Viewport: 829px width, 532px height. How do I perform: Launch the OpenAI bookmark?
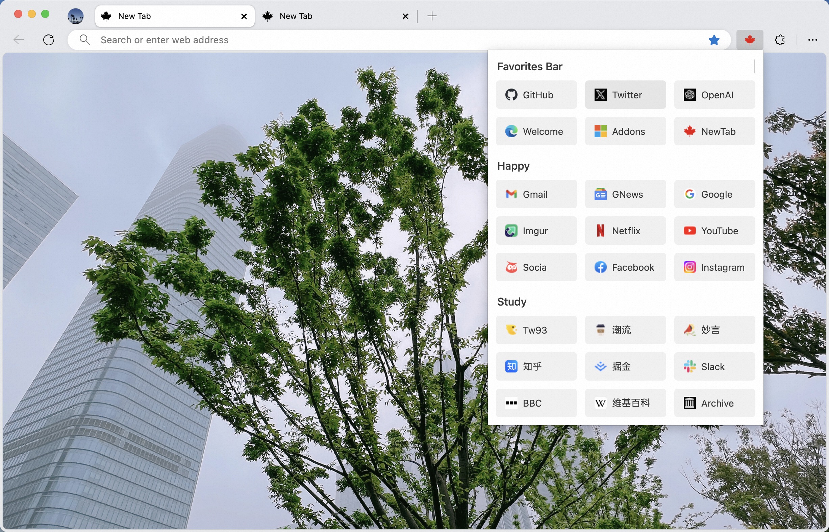tap(714, 95)
